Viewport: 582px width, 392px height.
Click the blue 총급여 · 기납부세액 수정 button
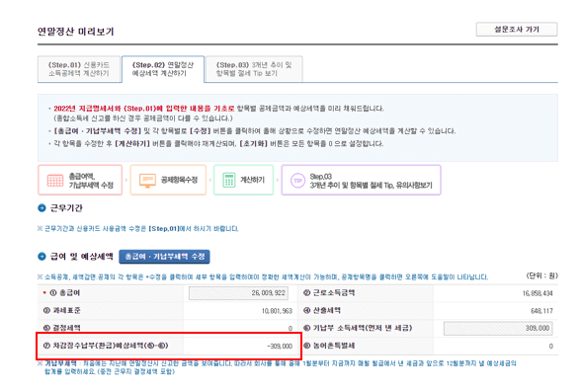coord(164,257)
